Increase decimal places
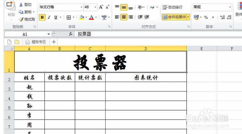Screen dimensions: 242x134 click(x=222, y=17)
